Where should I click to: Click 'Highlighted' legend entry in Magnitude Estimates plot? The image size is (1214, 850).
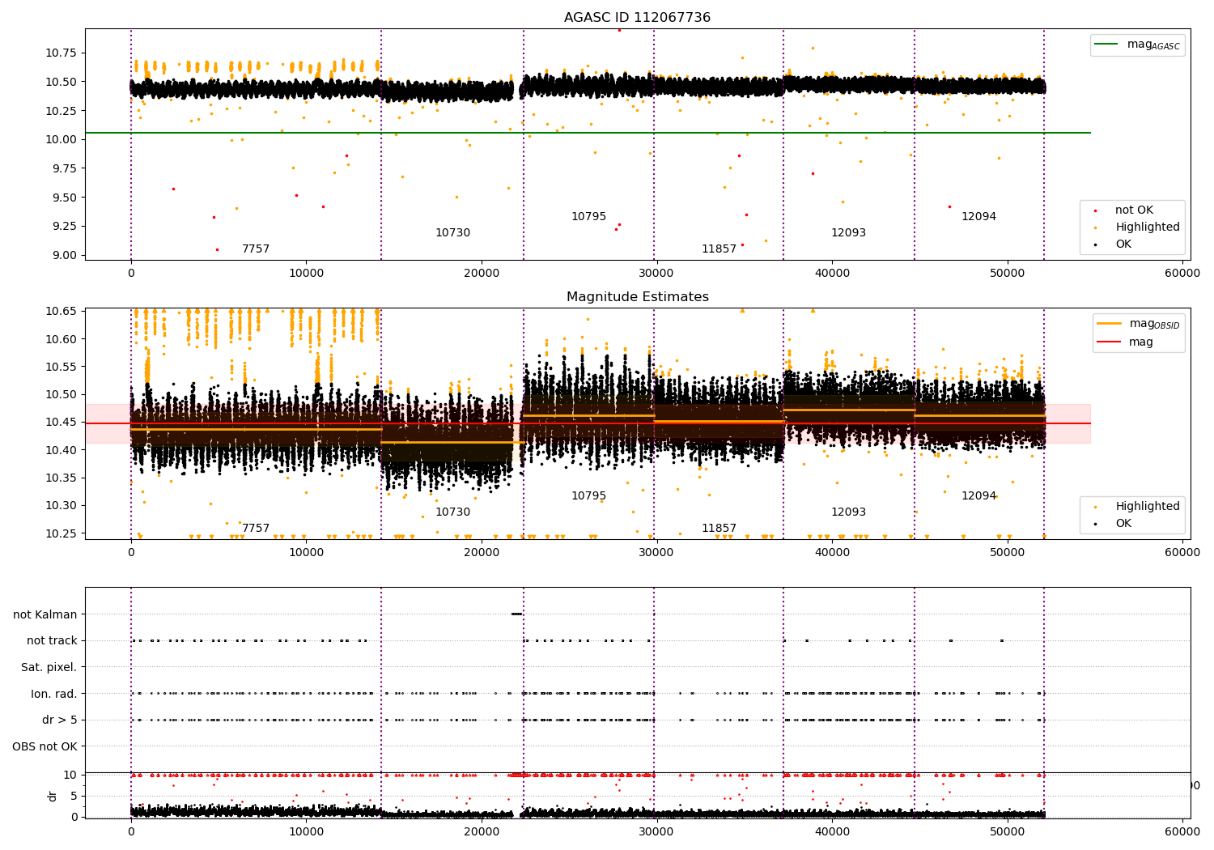click(1147, 507)
